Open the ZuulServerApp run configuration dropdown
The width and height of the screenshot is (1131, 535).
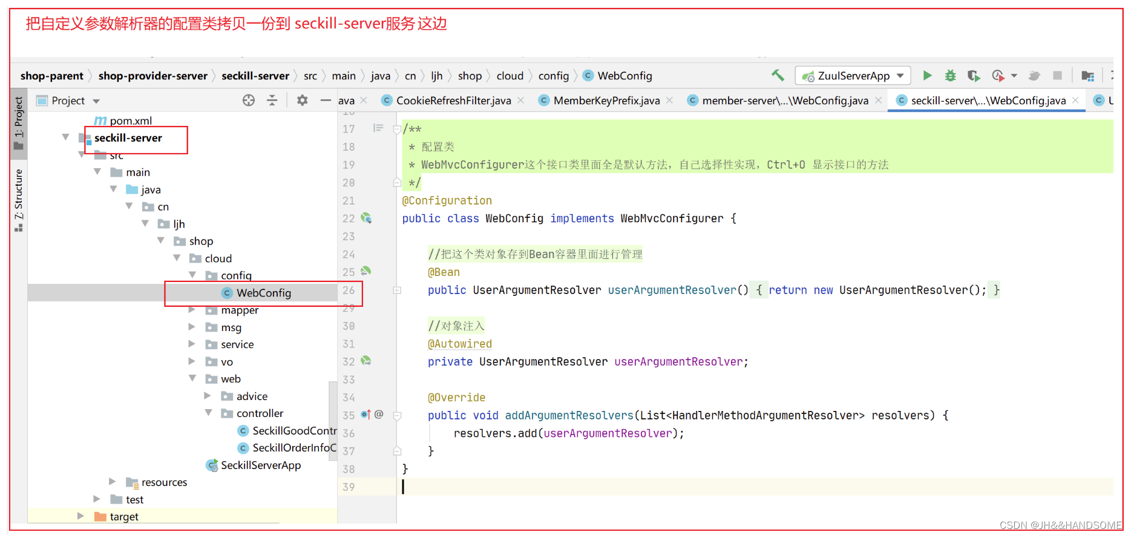(853, 76)
